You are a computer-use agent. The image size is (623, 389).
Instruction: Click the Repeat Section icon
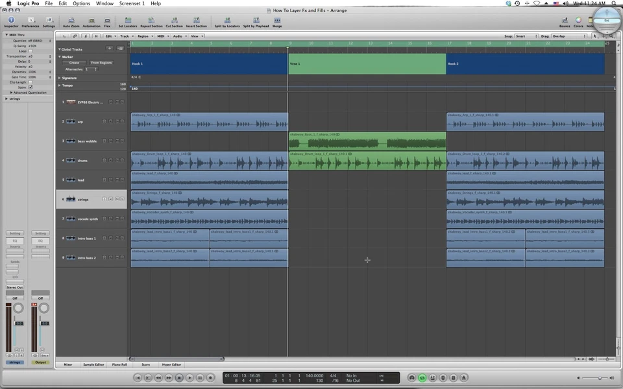point(151,20)
